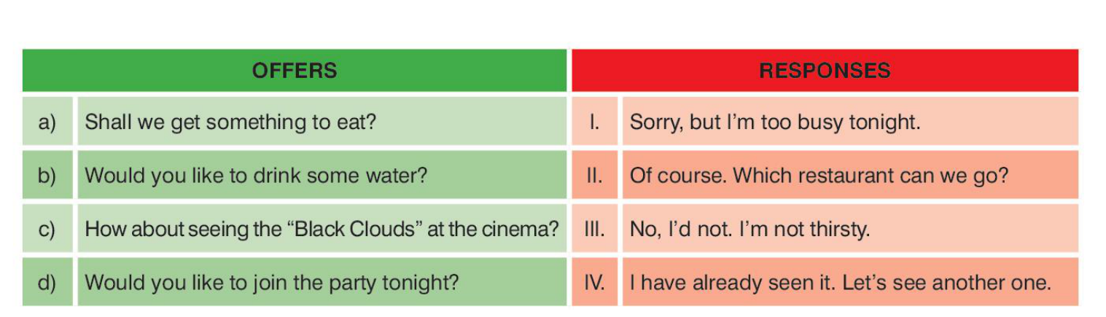This screenshot has width=1106, height=317.
Task: Select the letter b) label cell
Action: tap(47, 176)
